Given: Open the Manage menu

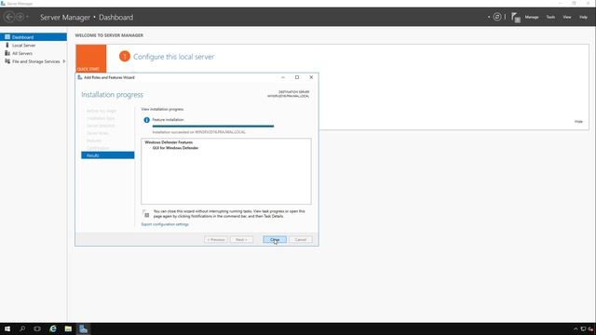Looking at the screenshot, I should (x=532, y=17).
